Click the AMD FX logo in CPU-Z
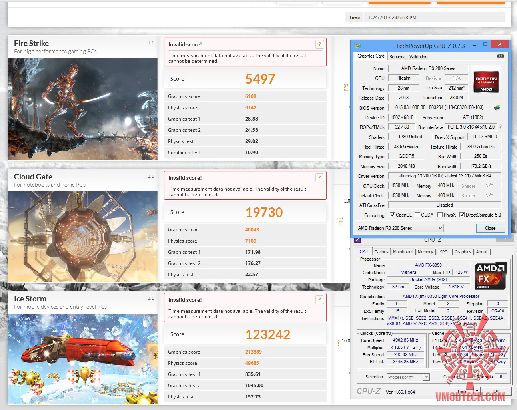Viewport: 517px width, 410px height. click(491, 276)
